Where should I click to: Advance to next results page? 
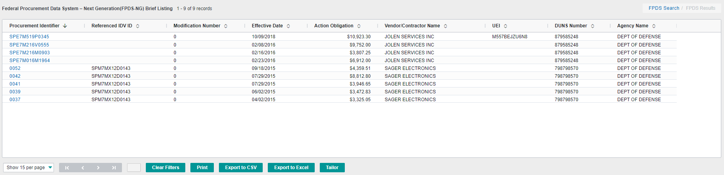(x=98, y=168)
